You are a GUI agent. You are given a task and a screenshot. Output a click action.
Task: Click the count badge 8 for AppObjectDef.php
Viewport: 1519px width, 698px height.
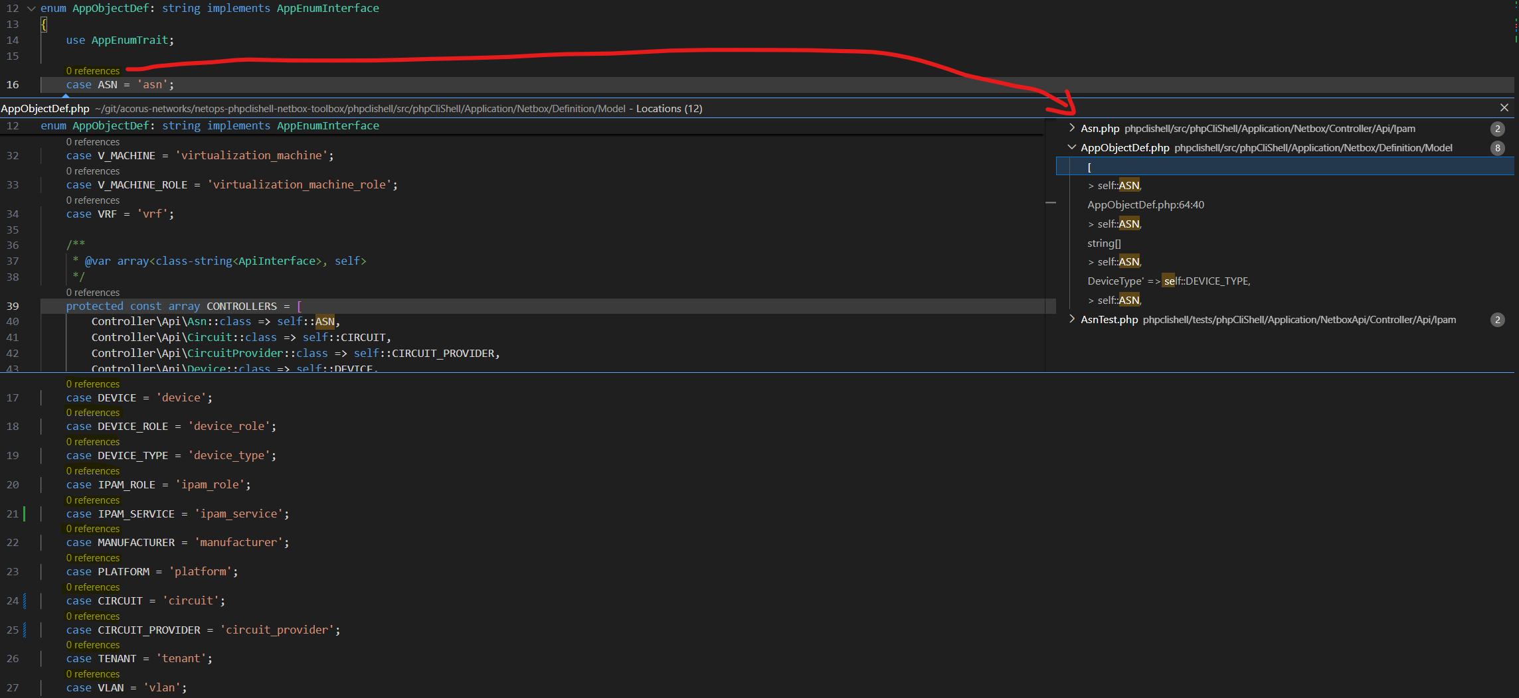1497,148
